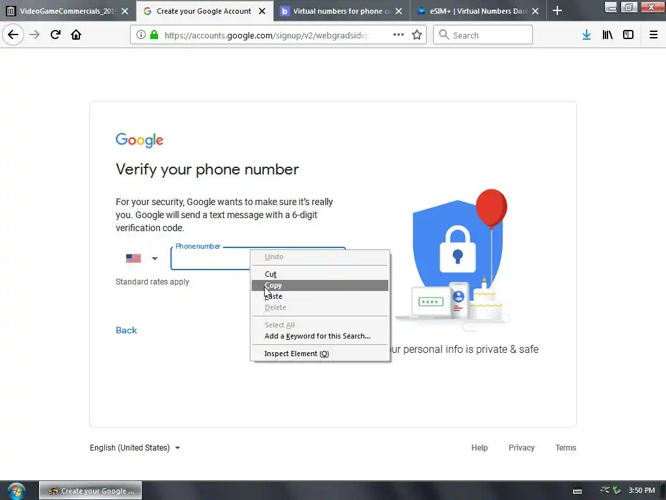Click the forward navigation arrow

34,35
